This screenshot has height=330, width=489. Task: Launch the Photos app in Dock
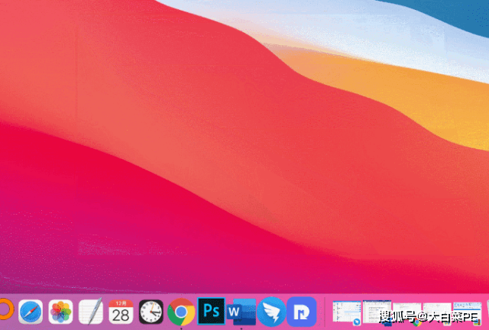click(x=60, y=312)
